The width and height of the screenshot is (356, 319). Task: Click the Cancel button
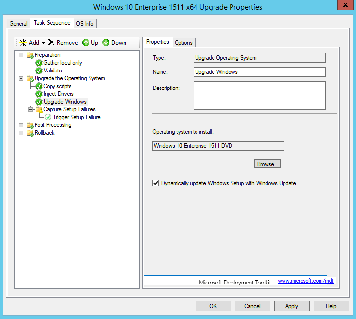(252, 306)
